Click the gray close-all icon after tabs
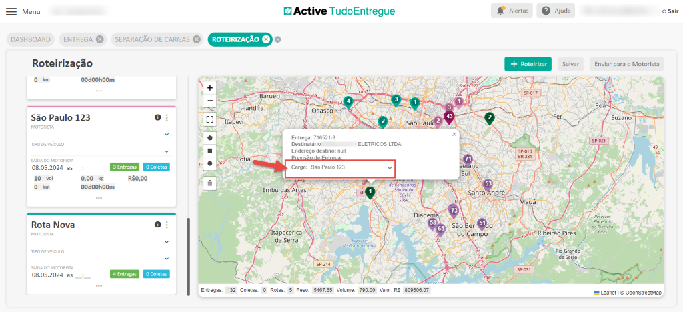This screenshot has height=312, width=683. tap(278, 39)
